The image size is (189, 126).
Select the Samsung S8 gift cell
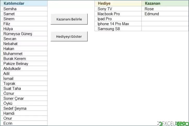118,29
